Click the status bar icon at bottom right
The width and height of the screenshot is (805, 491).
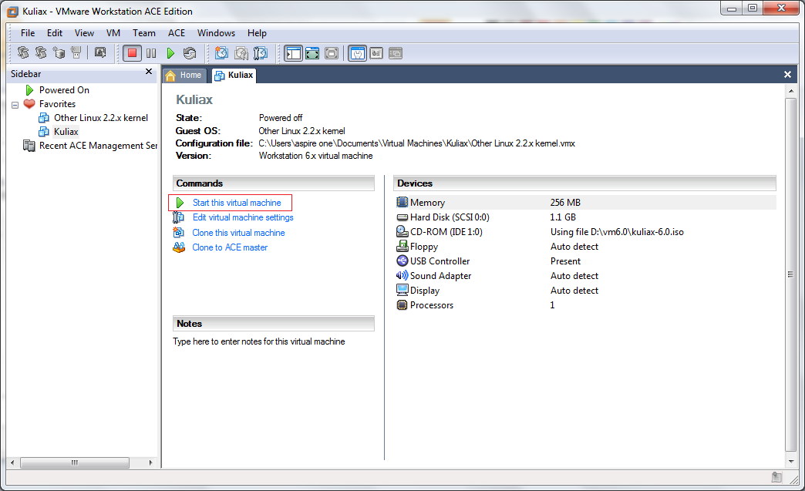tap(776, 478)
